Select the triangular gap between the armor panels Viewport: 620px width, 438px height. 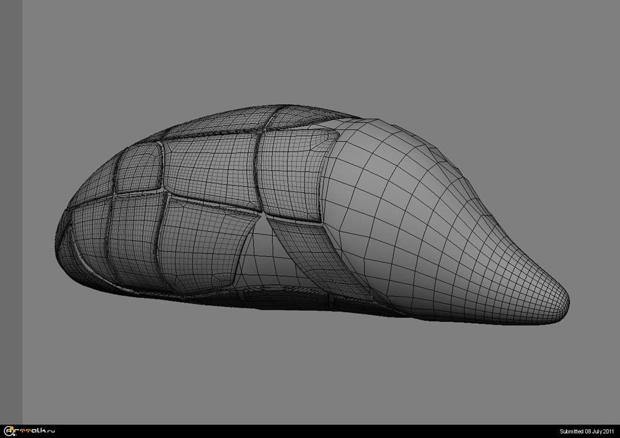click(x=259, y=242)
